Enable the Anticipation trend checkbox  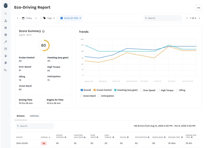tap(99, 96)
